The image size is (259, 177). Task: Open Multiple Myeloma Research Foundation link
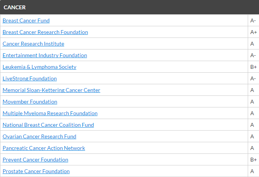pos(50,113)
